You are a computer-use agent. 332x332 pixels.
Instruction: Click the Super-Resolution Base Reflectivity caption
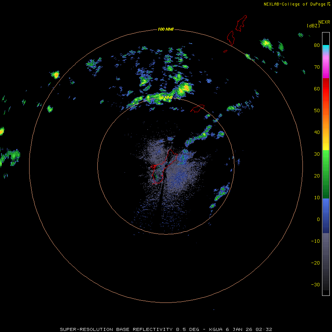click(x=166, y=329)
